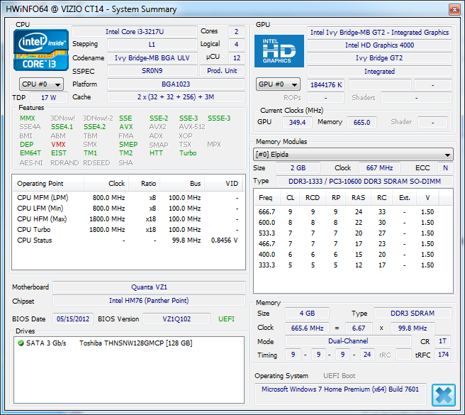Click the 1844176 K GPU memory field
The width and height of the screenshot is (465, 415).
[x=326, y=85]
